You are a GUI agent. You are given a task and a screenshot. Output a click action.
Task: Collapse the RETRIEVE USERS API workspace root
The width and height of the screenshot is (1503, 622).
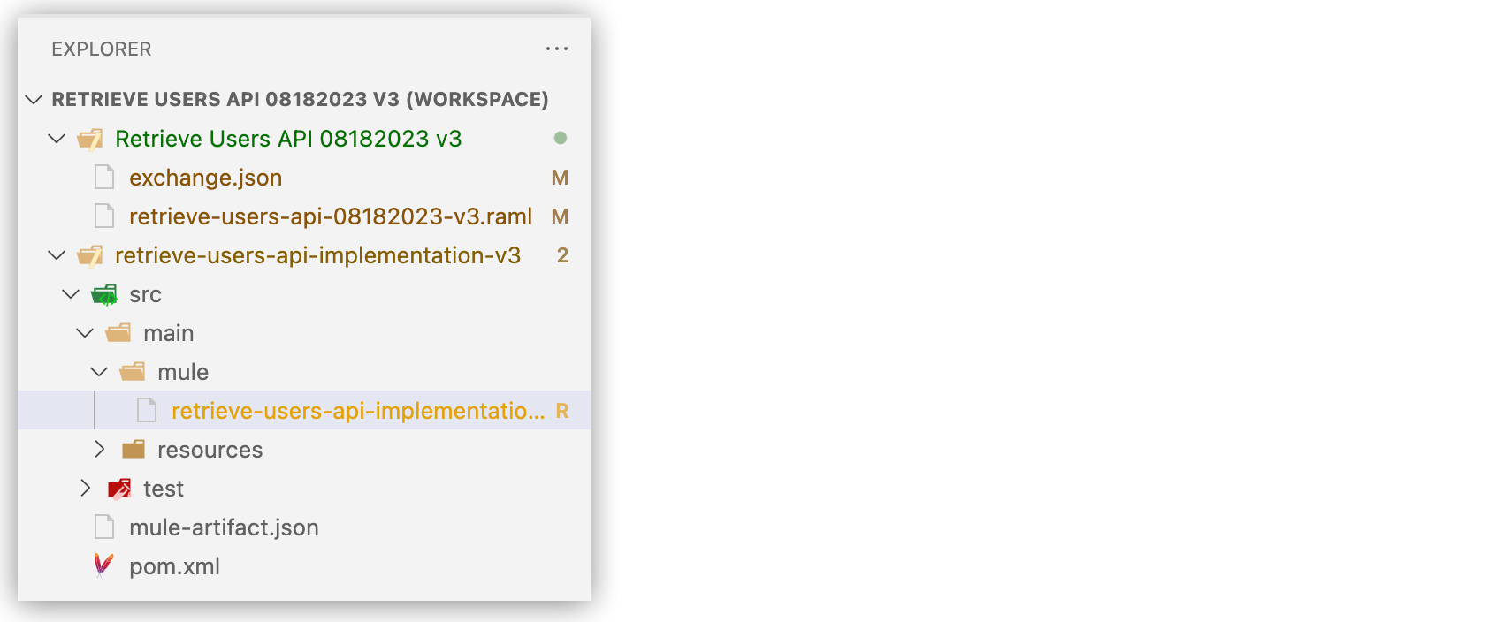[x=32, y=99]
